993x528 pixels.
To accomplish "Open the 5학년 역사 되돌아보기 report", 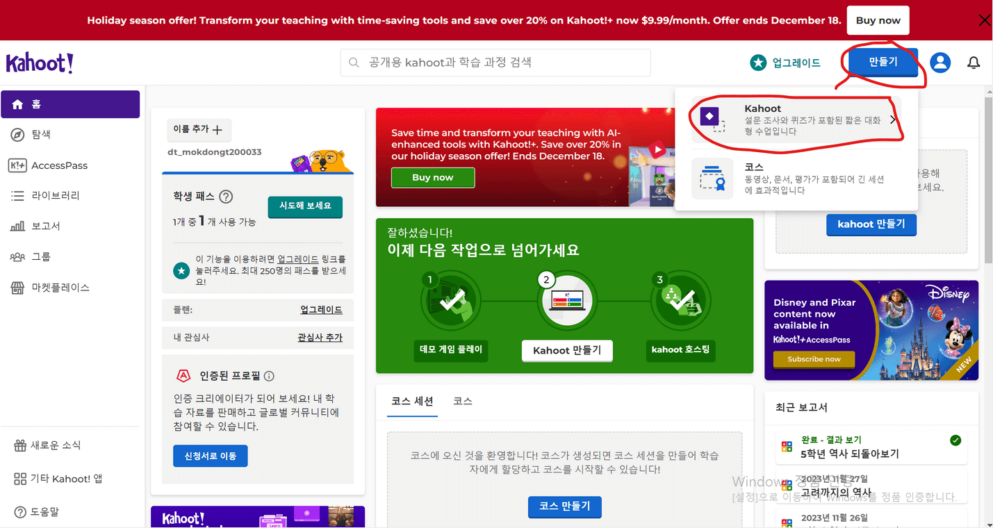I will coord(871,447).
